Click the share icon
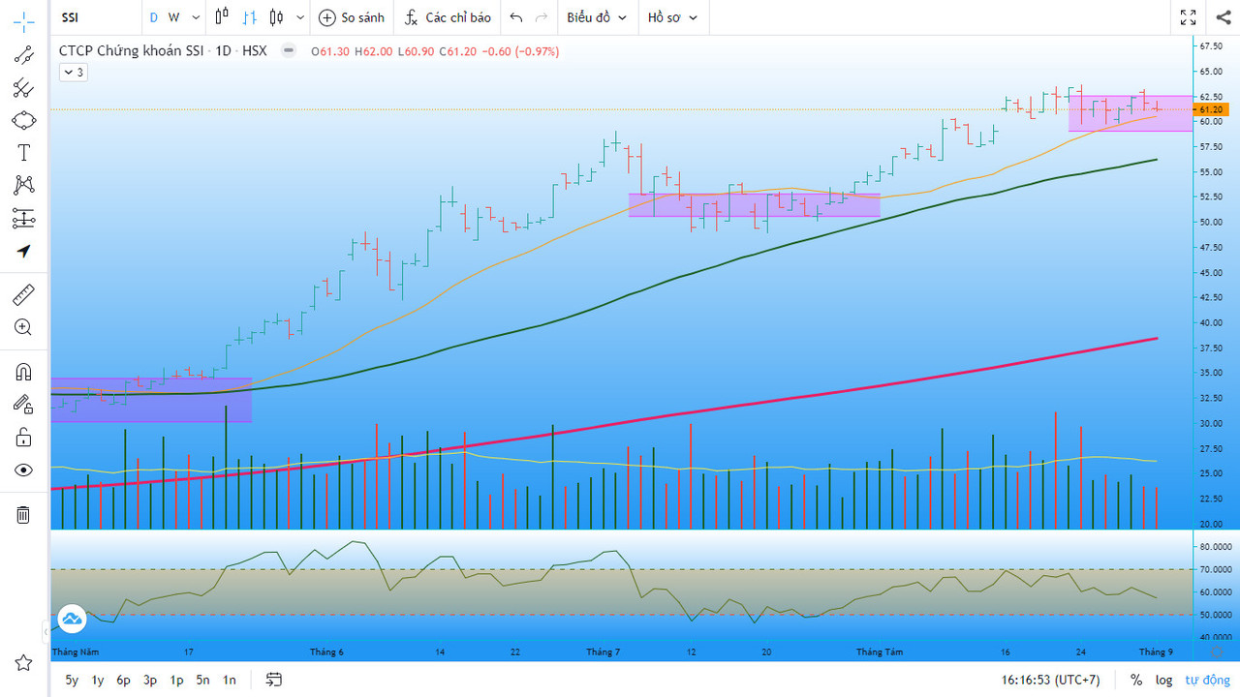This screenshot has height=697, width=1240. 1223,17
